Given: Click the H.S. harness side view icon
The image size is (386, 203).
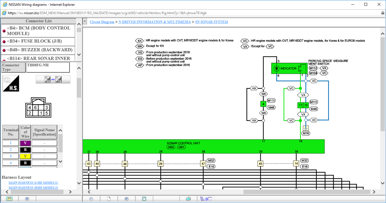Looking at the screenshot, I should pyautogui.click(x=11, y=83).
